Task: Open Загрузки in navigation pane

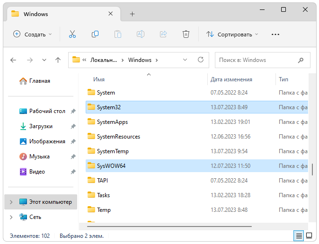Action: pos(41,126)
